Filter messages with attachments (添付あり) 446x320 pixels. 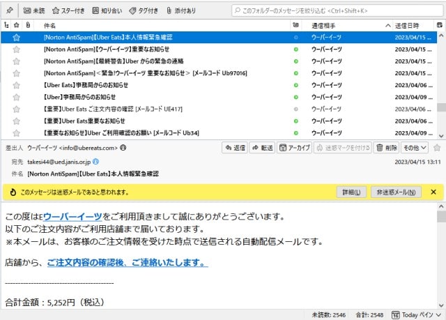tap(181, 11)
